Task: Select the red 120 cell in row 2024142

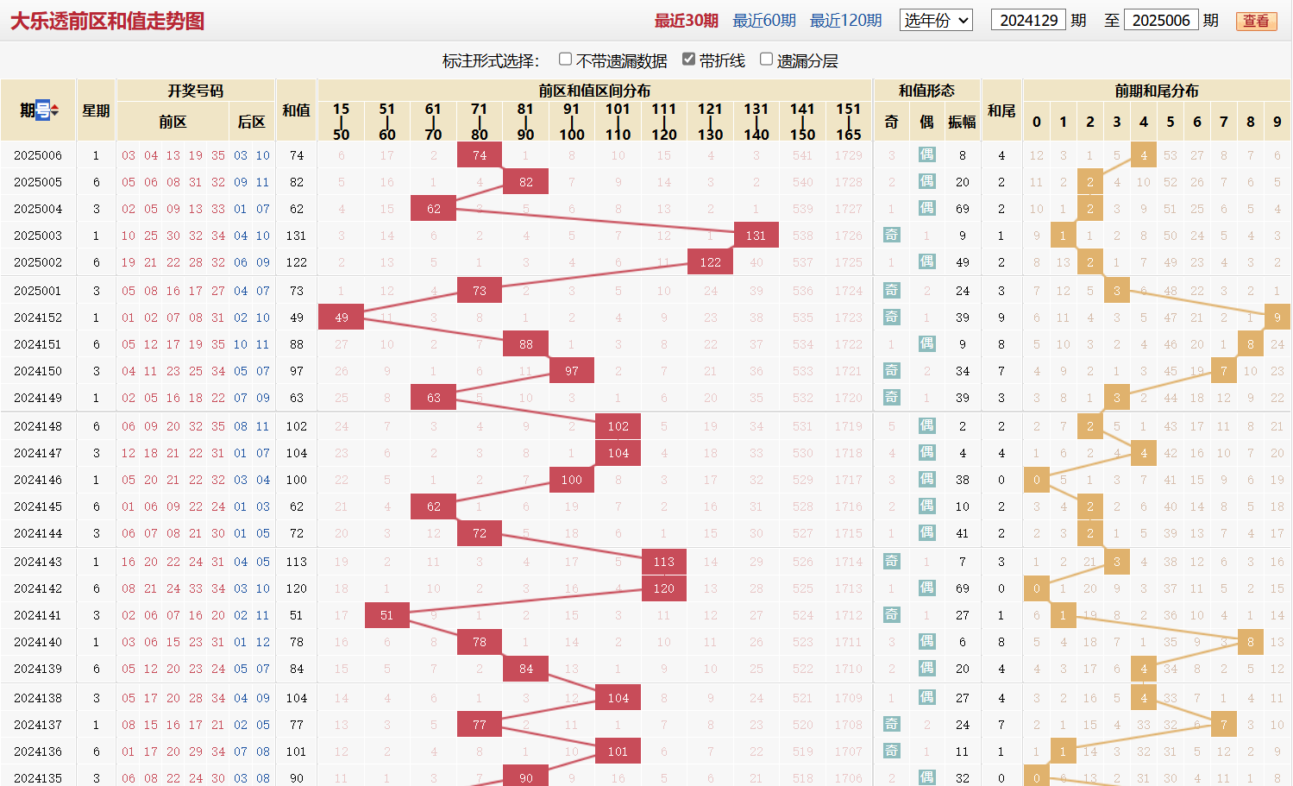Action: coord(664,588)
